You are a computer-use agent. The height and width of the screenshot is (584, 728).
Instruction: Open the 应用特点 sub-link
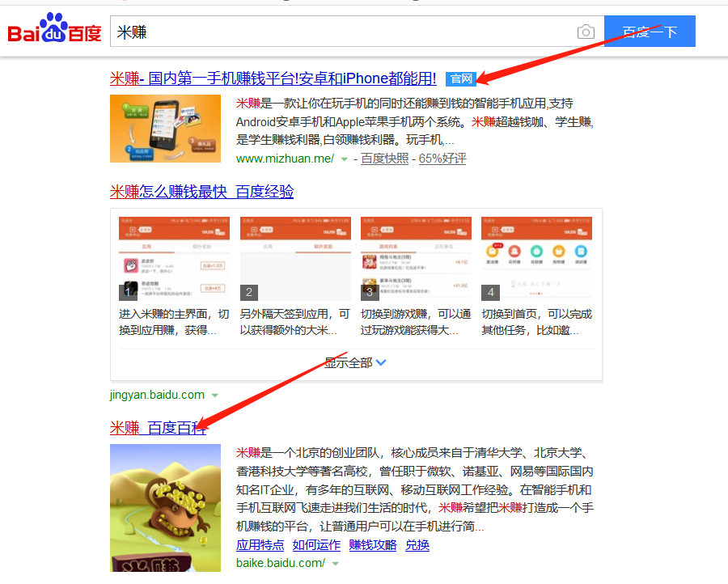coord(260,544)
